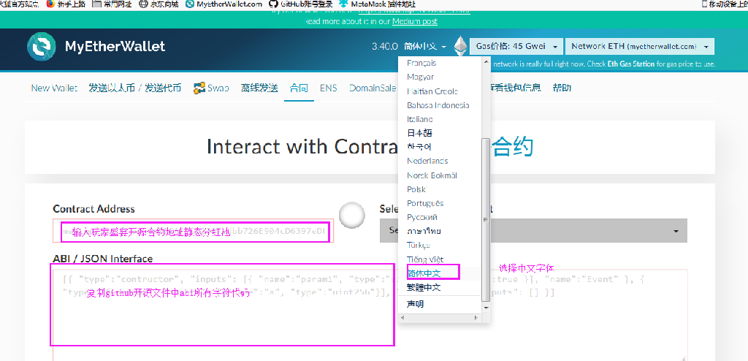
Task: Click the address identicon circle
Action: tap(352, 214)
